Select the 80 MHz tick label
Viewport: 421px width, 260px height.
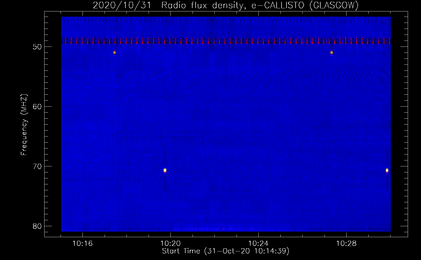37,226
